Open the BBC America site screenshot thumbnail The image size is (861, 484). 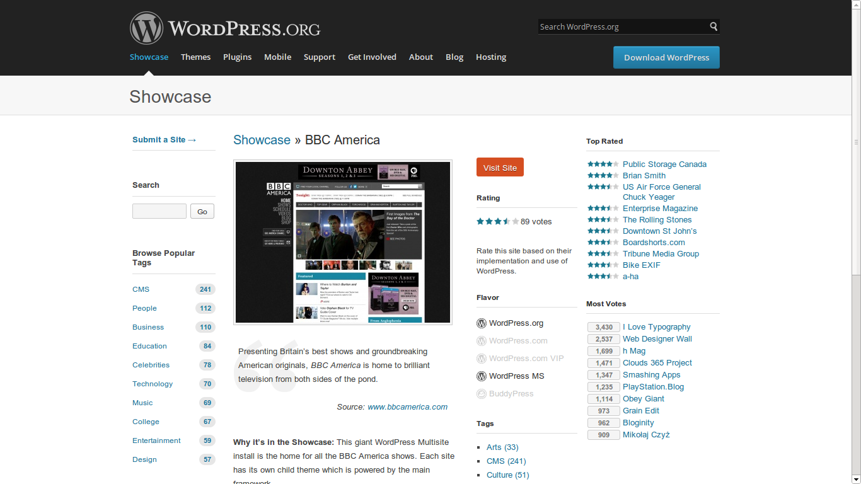(343, 243)
